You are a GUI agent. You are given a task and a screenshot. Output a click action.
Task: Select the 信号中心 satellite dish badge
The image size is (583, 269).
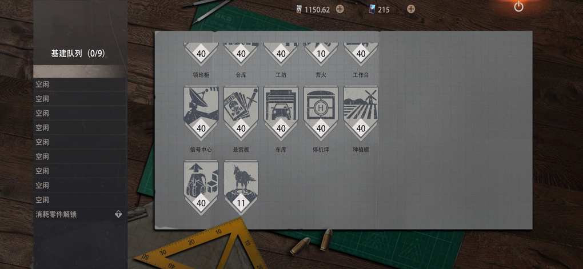tap(201, 113)
